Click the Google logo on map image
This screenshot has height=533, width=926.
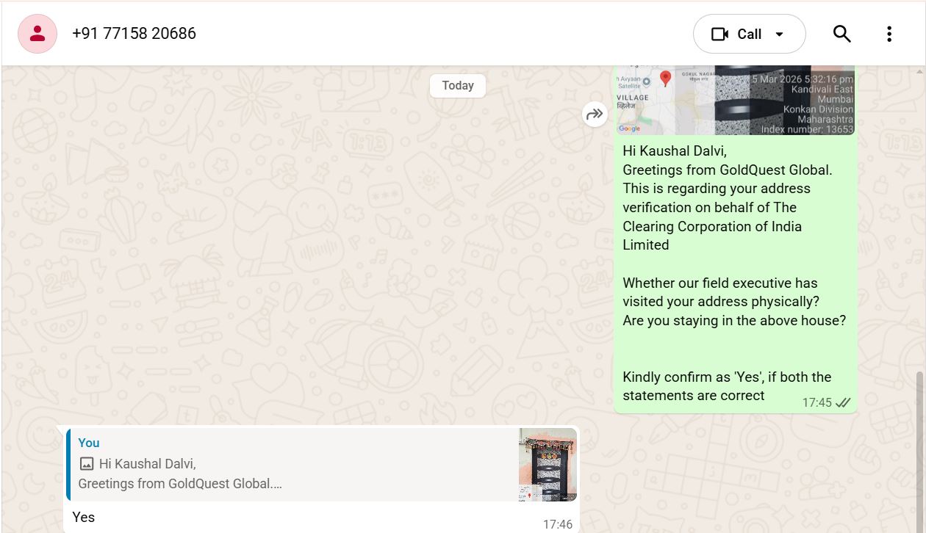point(629,128)
